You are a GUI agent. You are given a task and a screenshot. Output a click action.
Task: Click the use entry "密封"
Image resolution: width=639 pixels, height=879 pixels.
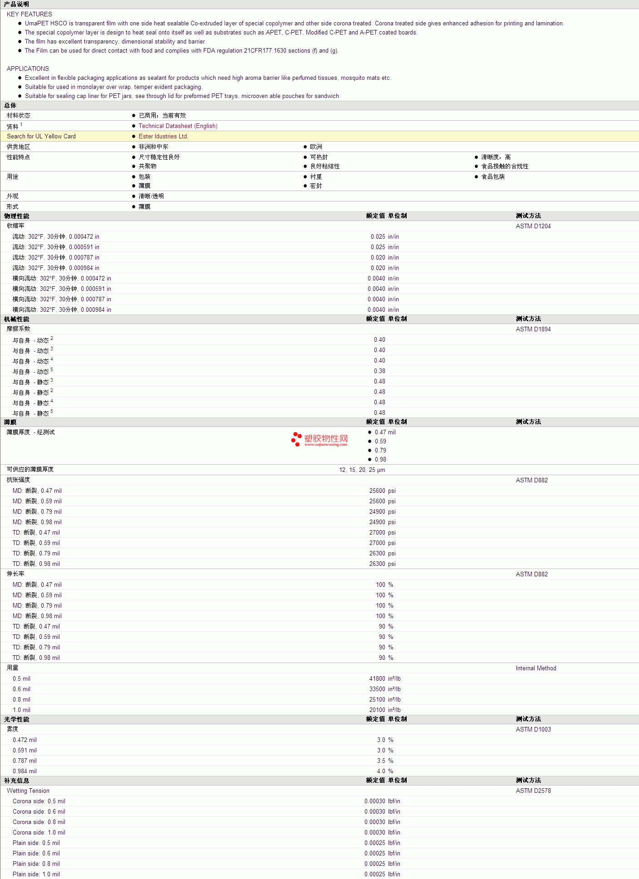(316, 186)
